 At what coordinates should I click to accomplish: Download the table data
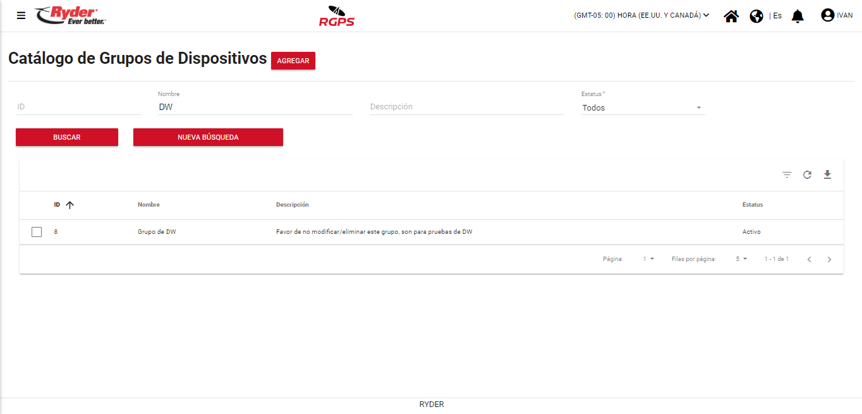point(827,175)
